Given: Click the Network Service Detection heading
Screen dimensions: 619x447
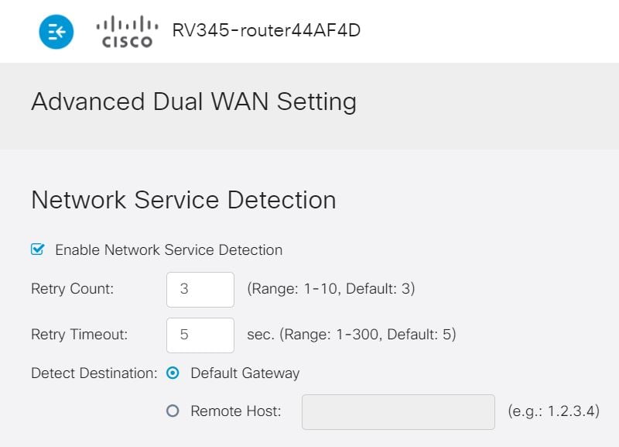Looking at the screenshot, I should coord(183,200).
